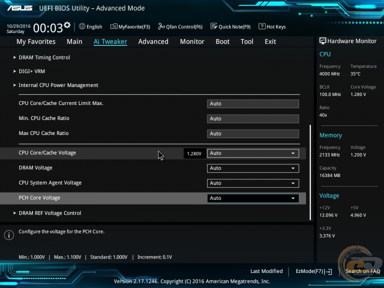Image resolution: width=384 pixels, height=288 pixels.
Task: Click the globe language icon
Action: pos(82,26)
